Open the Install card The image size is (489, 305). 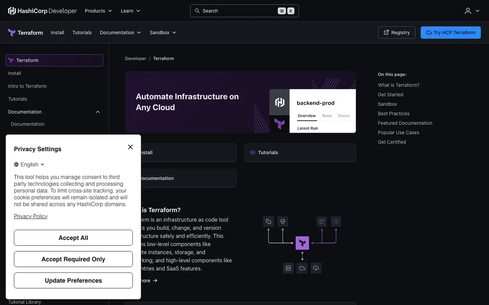click(189, 152)
